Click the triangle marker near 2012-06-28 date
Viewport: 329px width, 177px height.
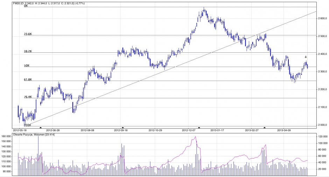tap(41, 128)
